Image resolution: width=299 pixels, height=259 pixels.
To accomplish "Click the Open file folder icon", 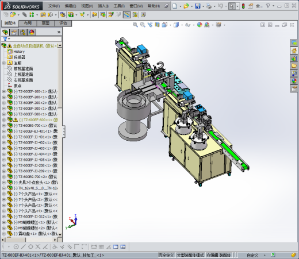I will 186,6.
